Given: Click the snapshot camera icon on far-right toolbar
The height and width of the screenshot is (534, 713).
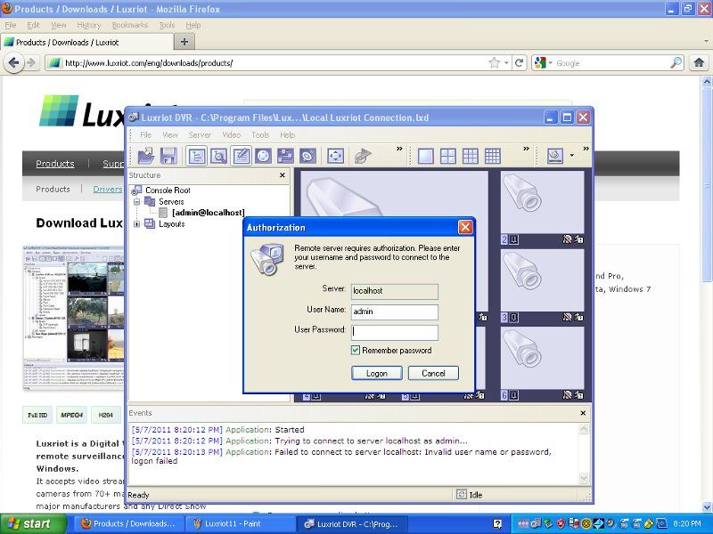Looking at the screenshot, I should pyautogui.click(x=555, y=156).
